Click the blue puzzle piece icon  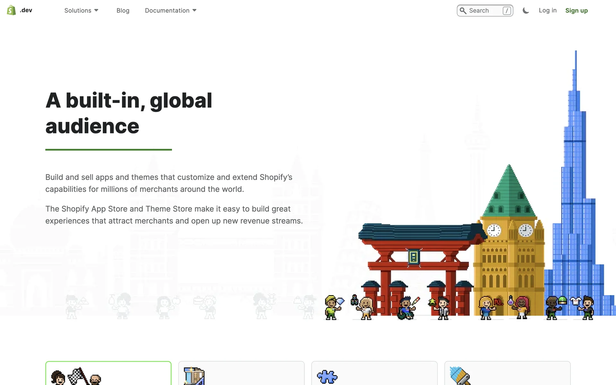[x=327, y=377]
